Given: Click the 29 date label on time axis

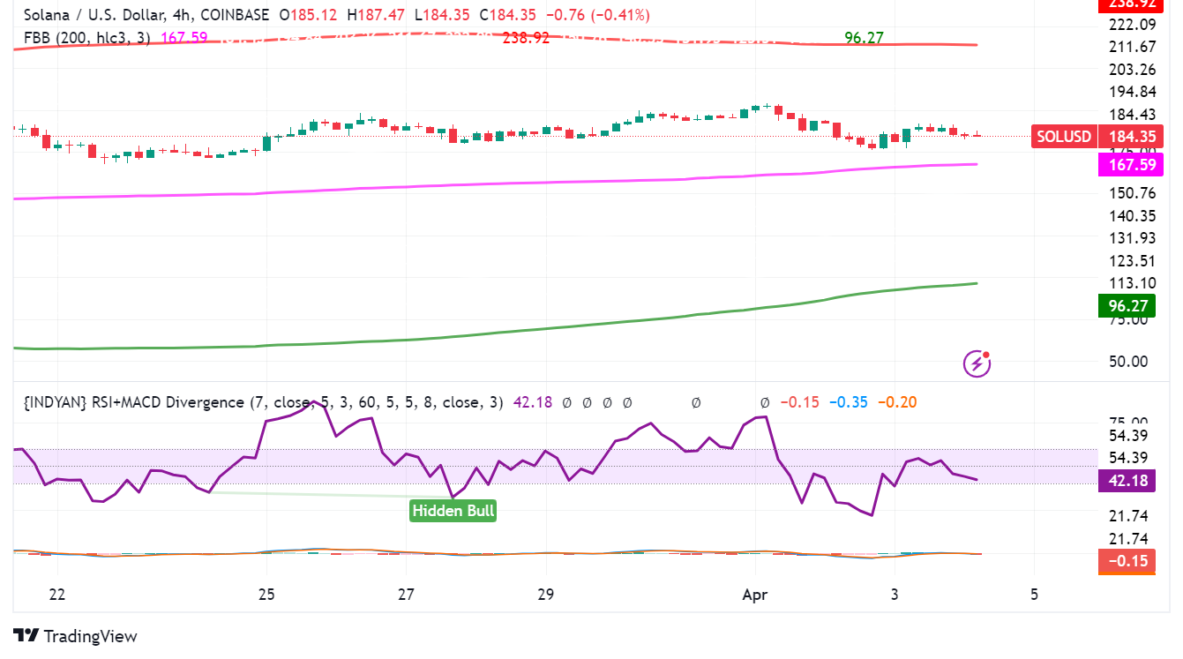Looking at the screenshot, I should [545, 595].
